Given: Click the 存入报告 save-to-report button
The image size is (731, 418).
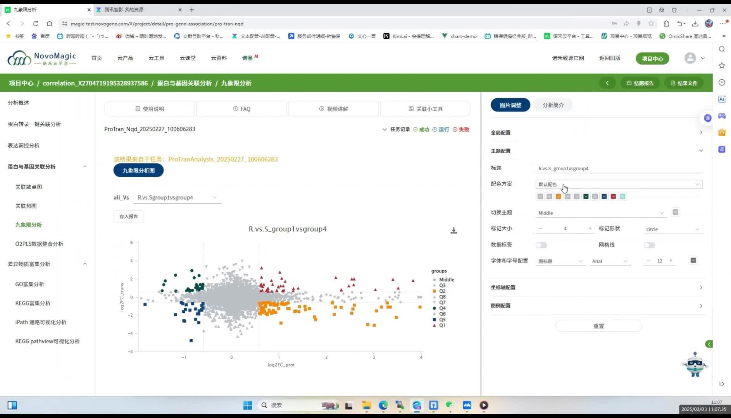Looking at the screenshot, I should click(128, 216).
